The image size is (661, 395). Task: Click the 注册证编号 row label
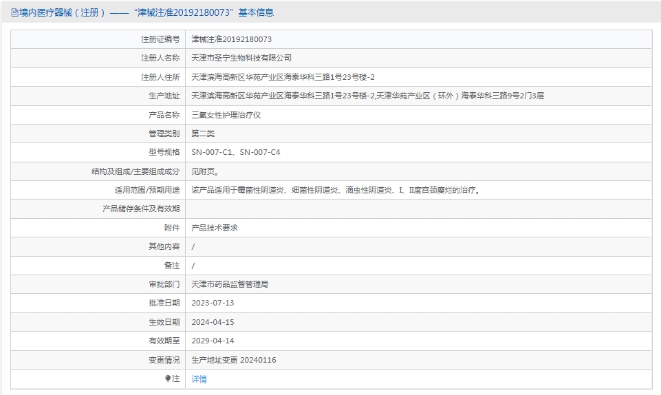pos(160,39)
